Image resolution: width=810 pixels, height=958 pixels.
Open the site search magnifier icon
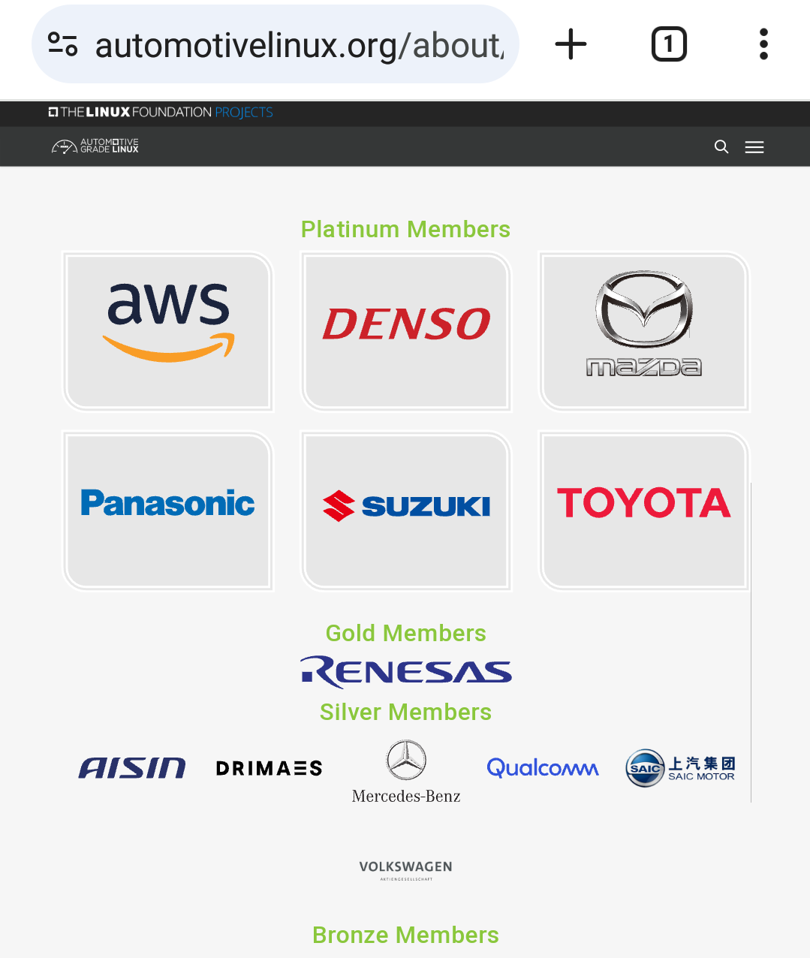pos(721,147)
